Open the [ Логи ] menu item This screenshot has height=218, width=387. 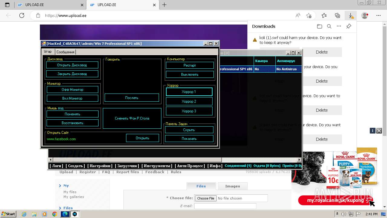click(x=57, y=166)
